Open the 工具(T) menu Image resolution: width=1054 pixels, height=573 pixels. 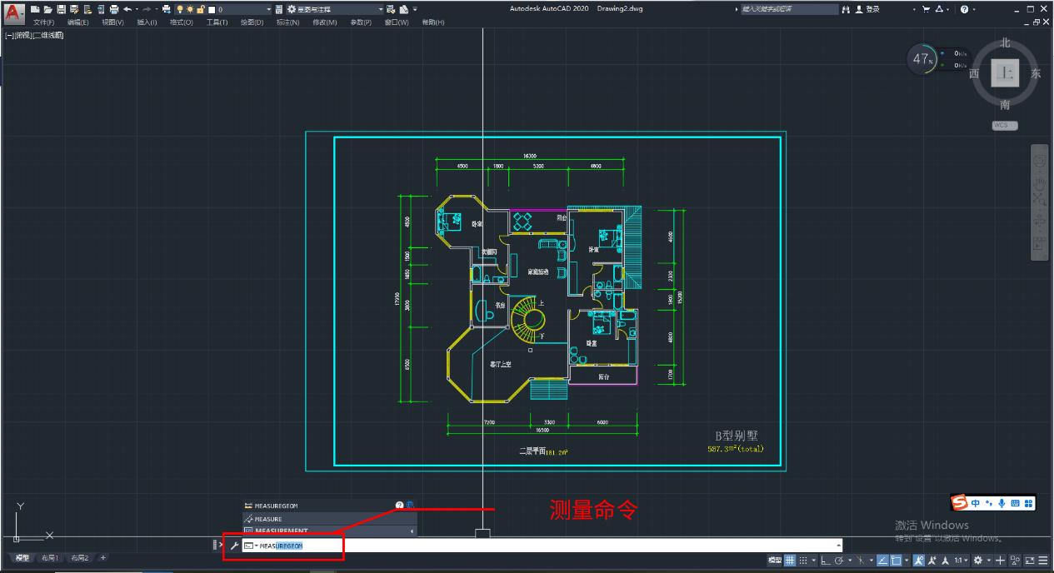pos(216,22)
